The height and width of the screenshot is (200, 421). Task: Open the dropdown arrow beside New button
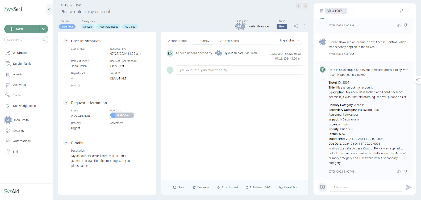pos(44,29)
